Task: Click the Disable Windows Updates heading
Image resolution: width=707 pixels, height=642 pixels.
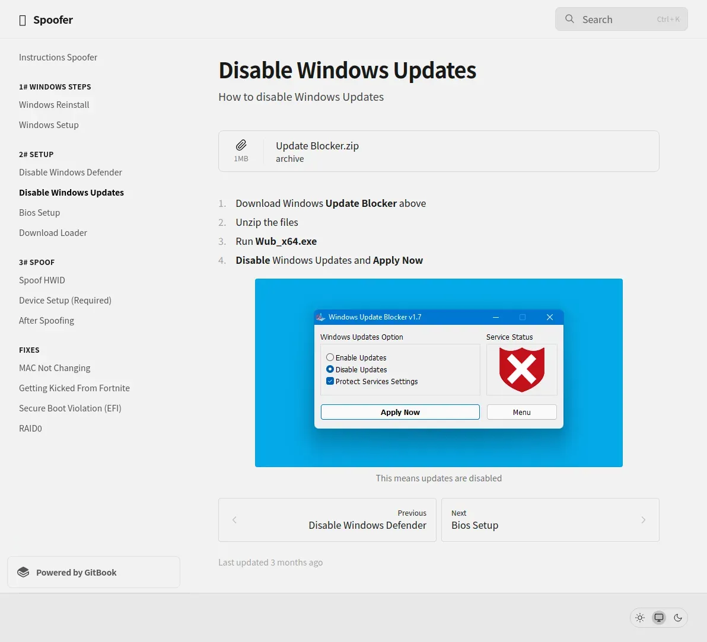Action: tap(347, 71)
